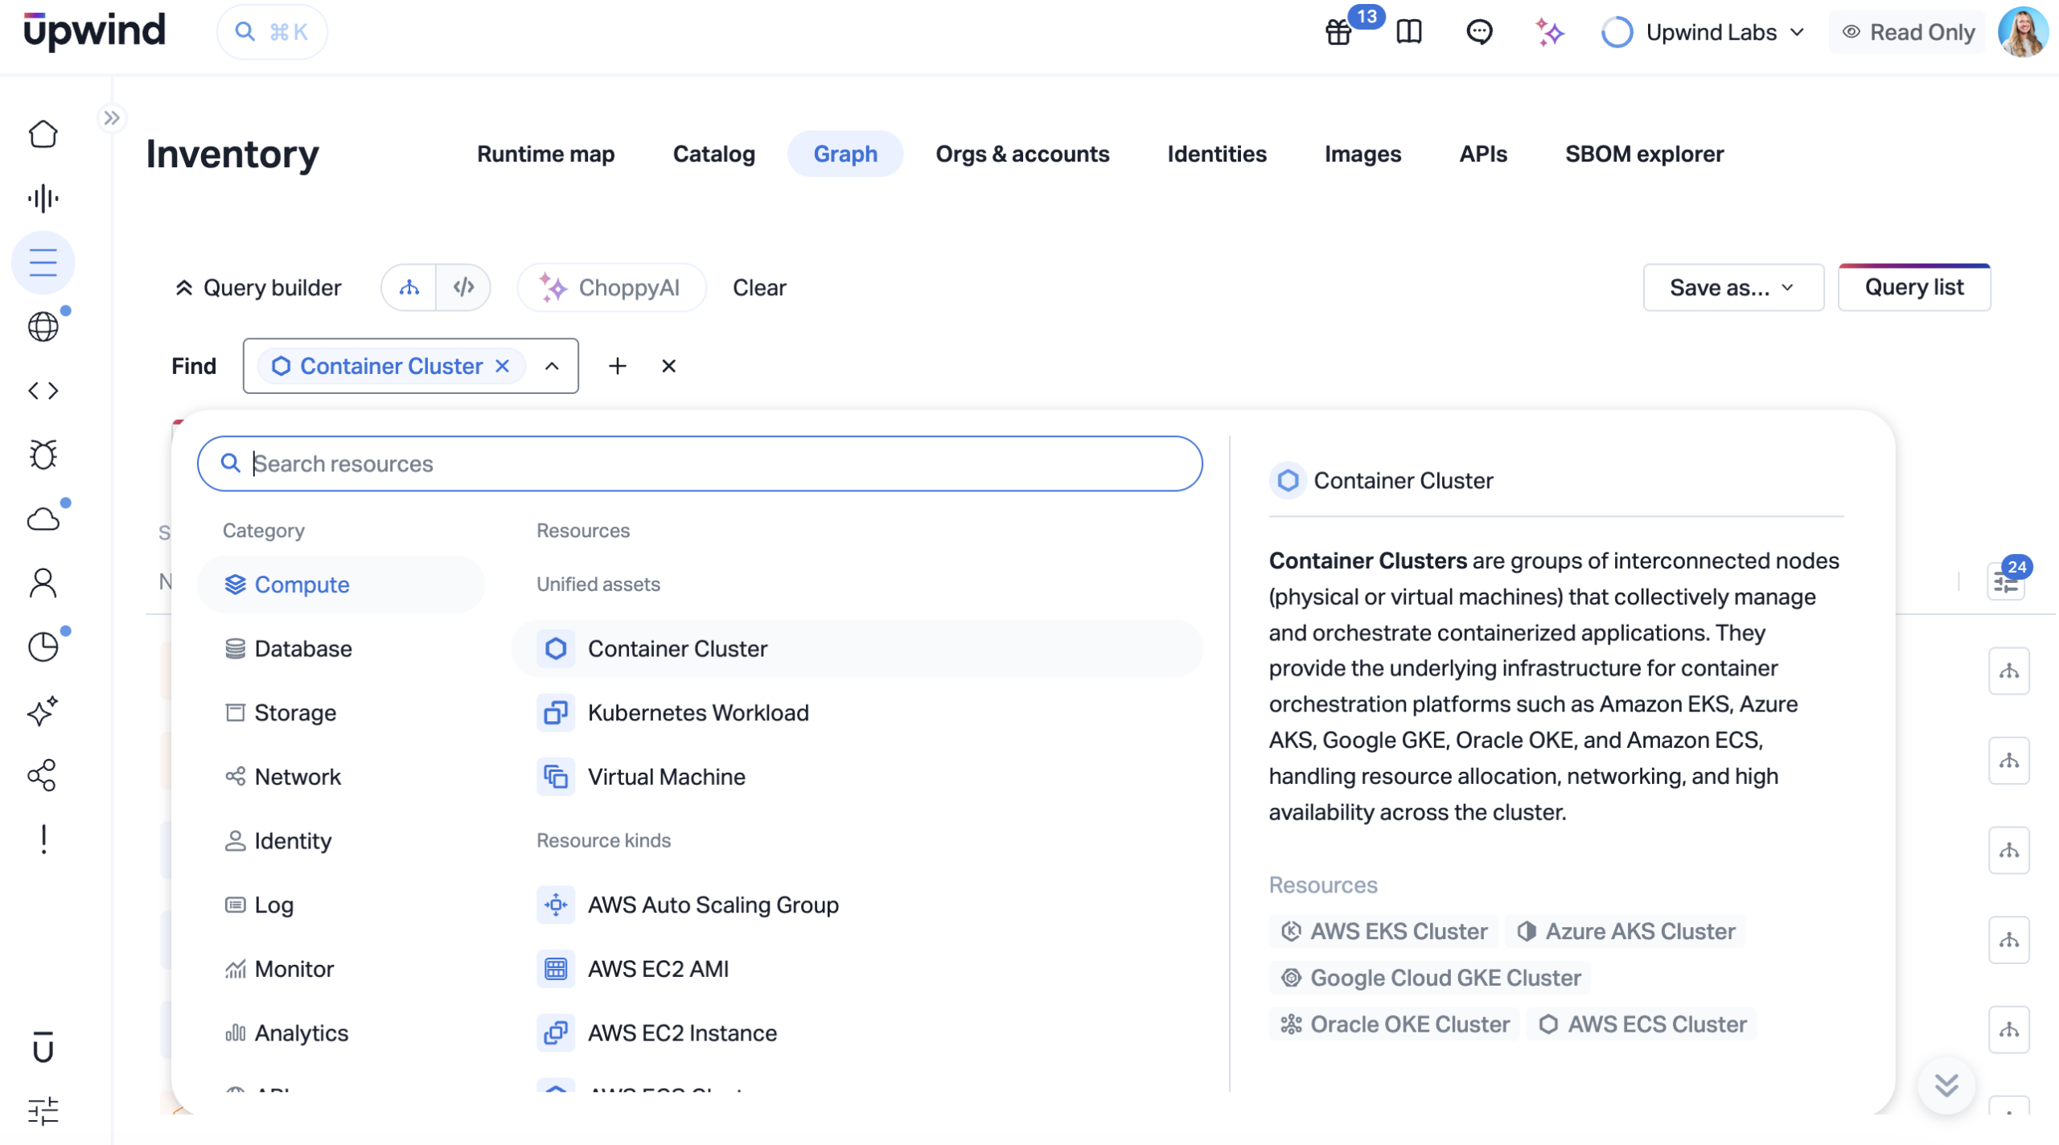Select the Storage category

click(341, 713)
